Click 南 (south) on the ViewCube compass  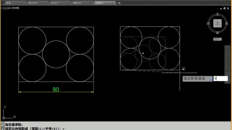(217, 32)
